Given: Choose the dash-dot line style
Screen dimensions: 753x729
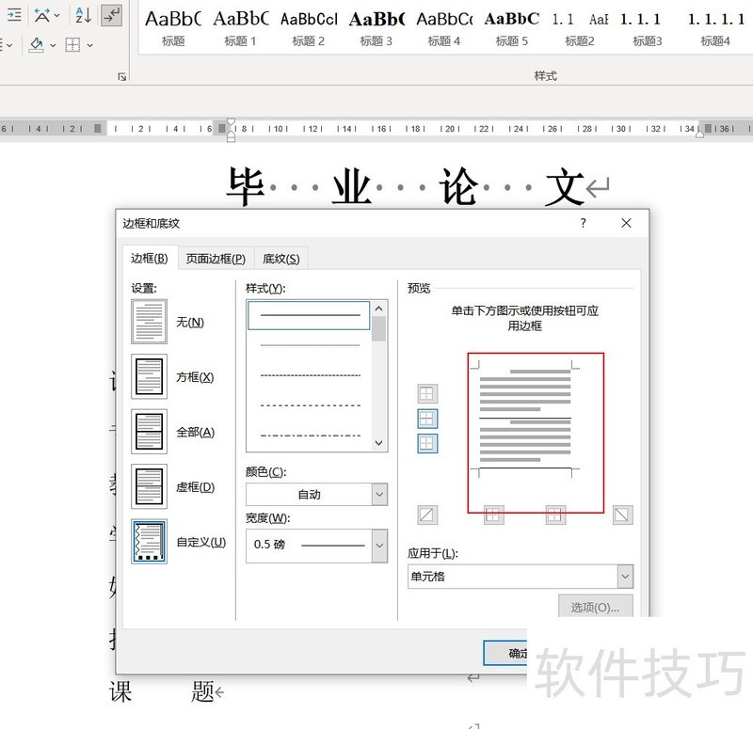Looking at the screenshot, I should point(310,436).
